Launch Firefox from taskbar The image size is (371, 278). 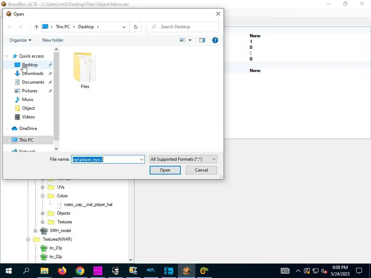tap(62, 271)
